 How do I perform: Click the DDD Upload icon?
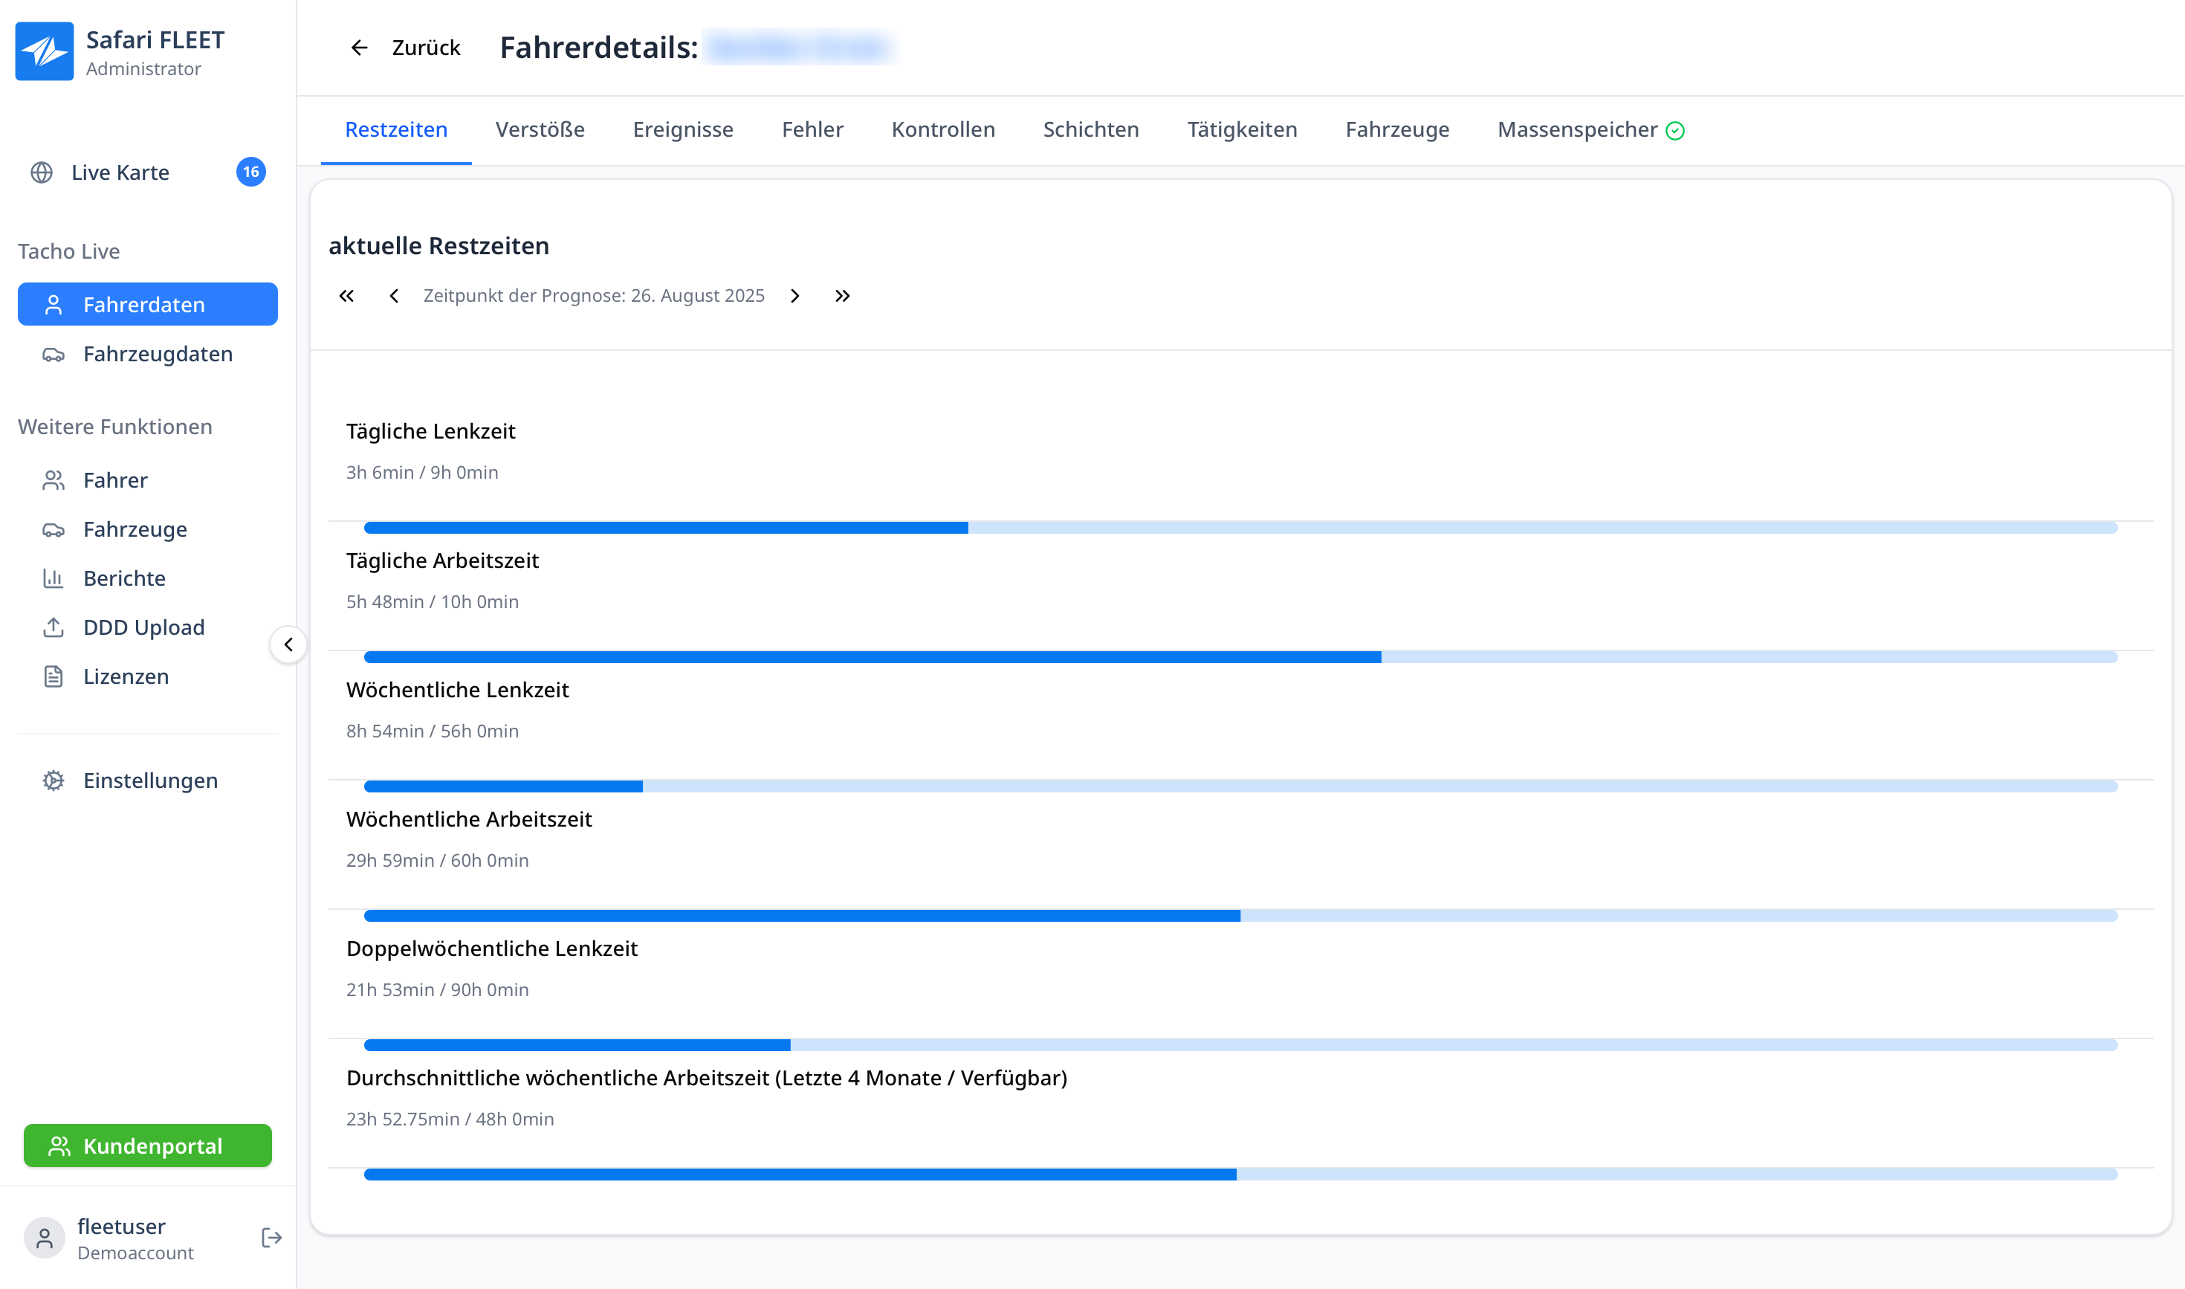(x=53, y=627)
